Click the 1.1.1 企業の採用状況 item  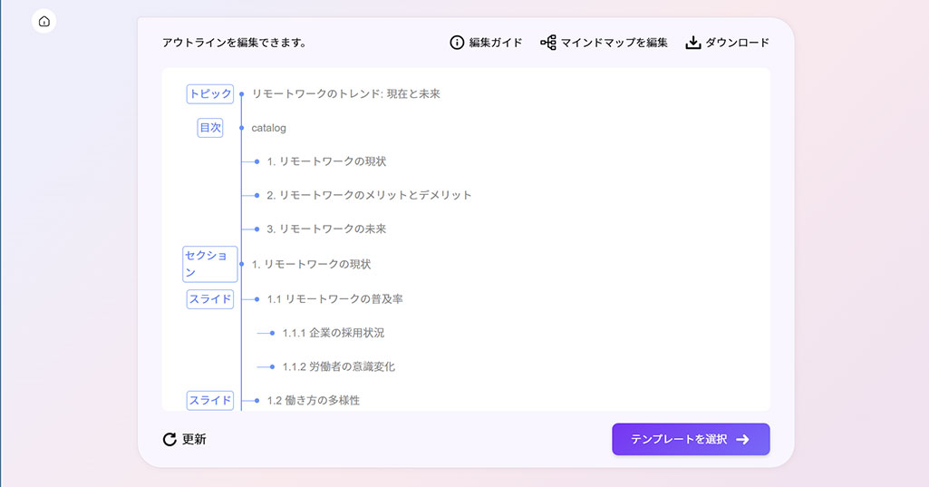(333, 333)
